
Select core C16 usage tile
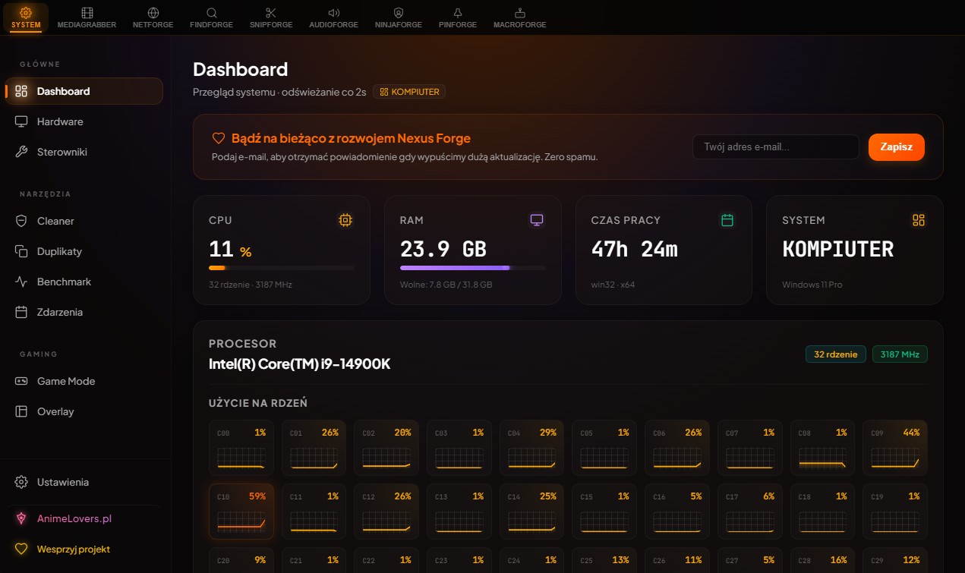pyautogui.click(x=677, y=512)
